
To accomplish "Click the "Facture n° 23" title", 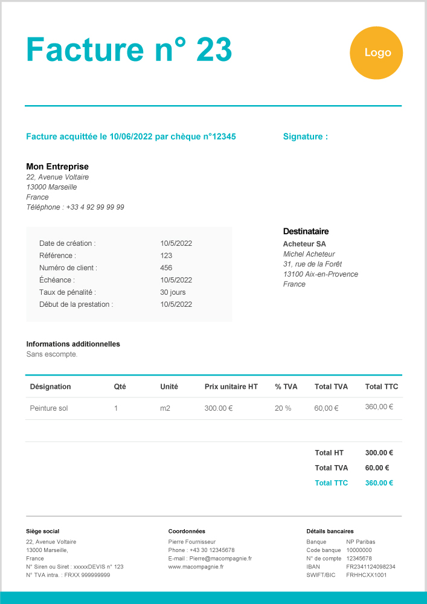I will (x=129, y=50).
